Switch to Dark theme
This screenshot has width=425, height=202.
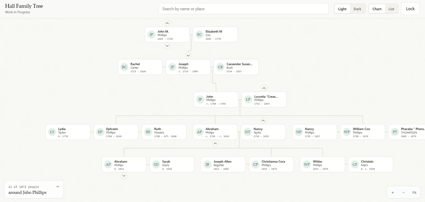(x=357, y=9)
